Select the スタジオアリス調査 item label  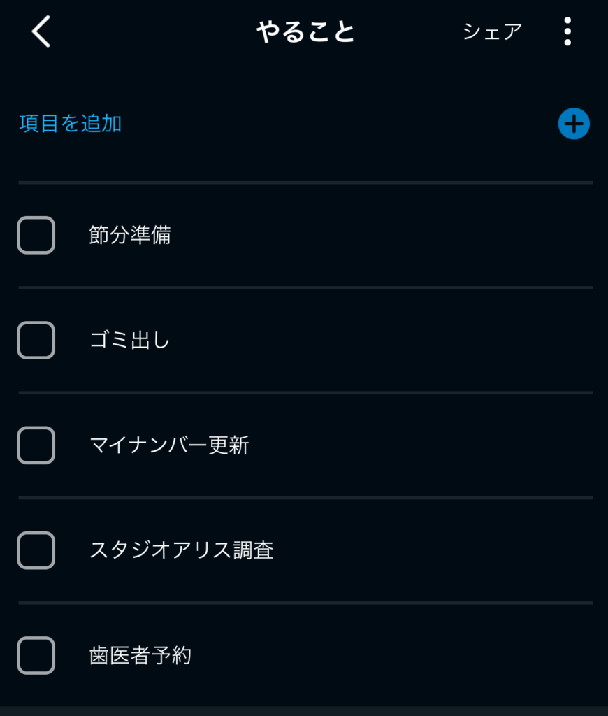181,550
